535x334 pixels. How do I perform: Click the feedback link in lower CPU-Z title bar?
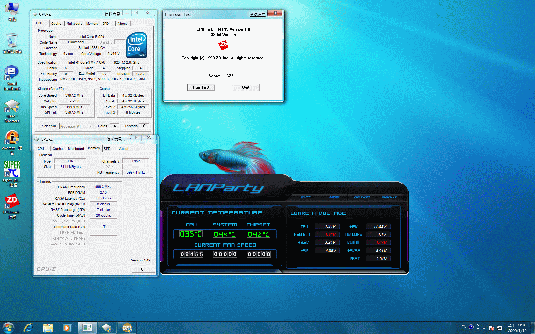[114, 139]
